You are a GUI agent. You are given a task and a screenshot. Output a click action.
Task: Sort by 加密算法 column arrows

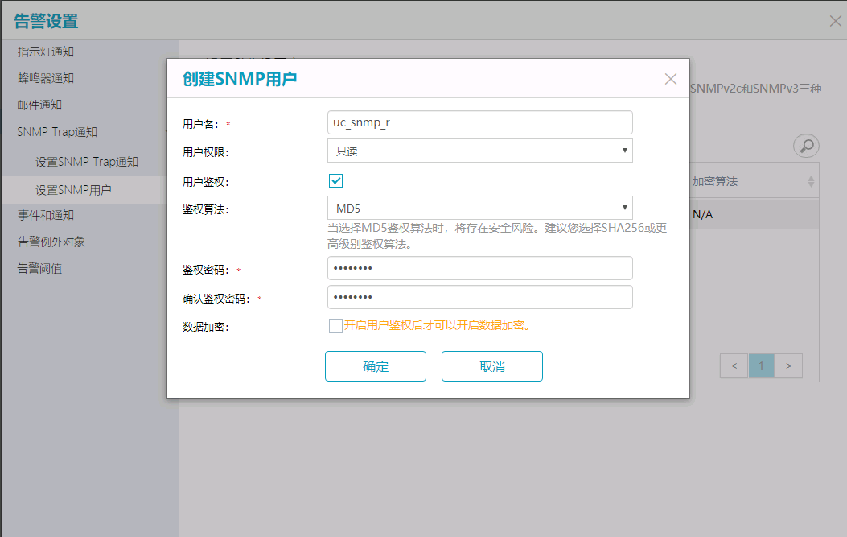pos(811,182)
